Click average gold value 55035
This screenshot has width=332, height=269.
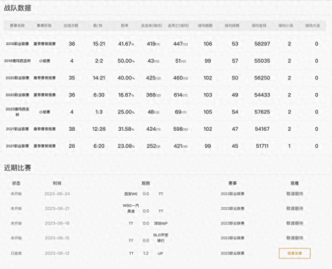[x=262, y=61]
